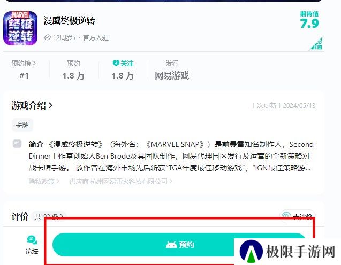Open supplier 杭州网易雷火科技有限公司 link
Image resolution: width=341 pixels, height=265 pixels.
tap(120, 181)
